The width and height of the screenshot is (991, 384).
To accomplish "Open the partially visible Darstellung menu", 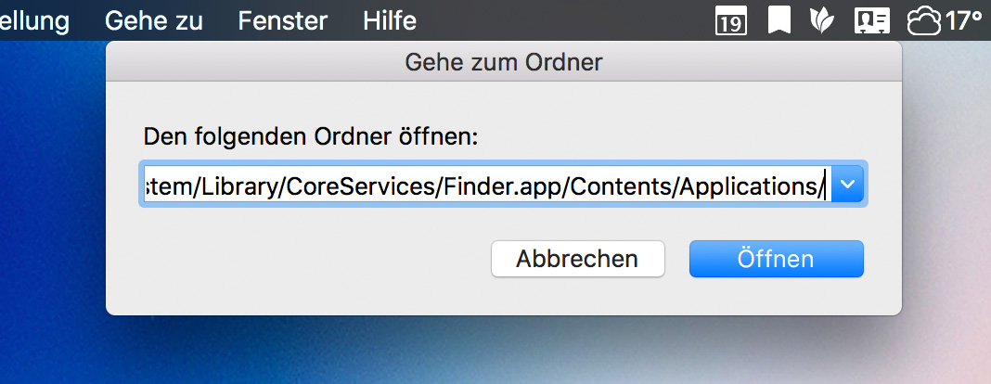I will click(x=33, y=20).
